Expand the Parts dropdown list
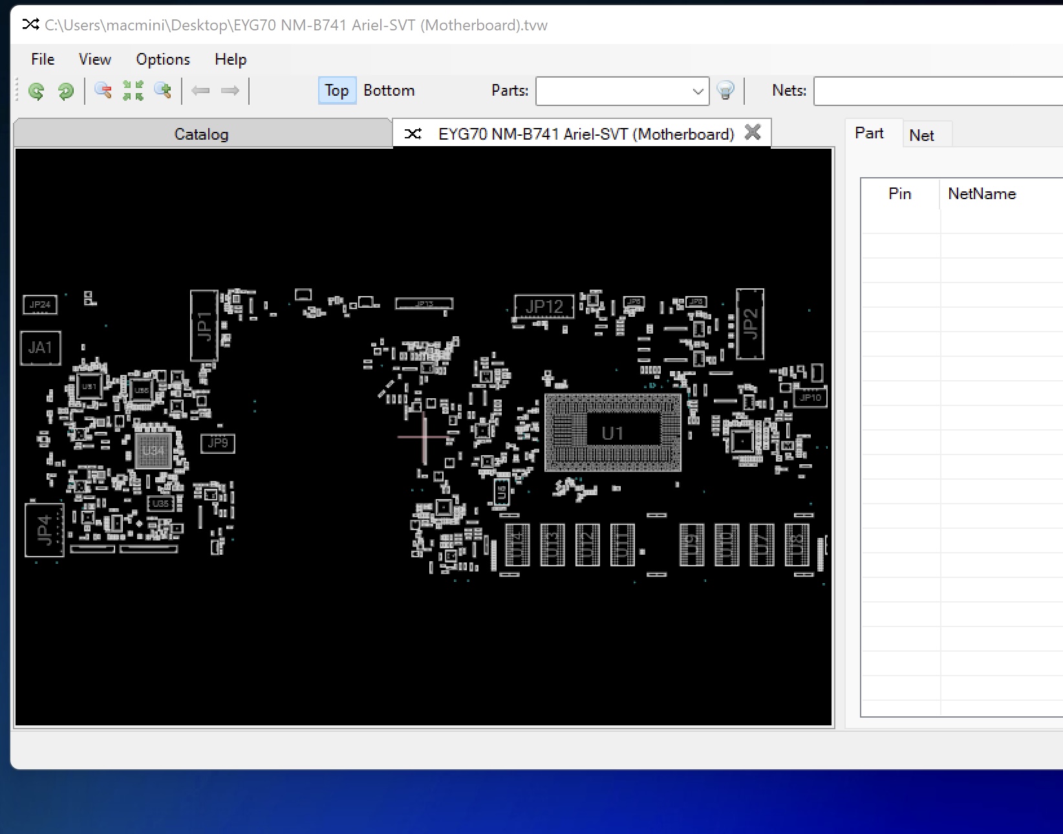This screenshot has height=834, width=1063. point(698,91)
